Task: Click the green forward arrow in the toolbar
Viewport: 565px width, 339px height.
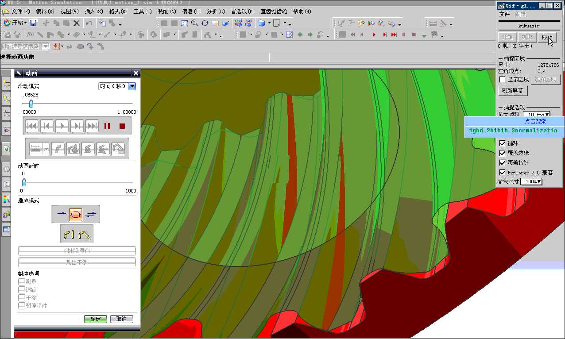Action: click(x=310, y=35)
